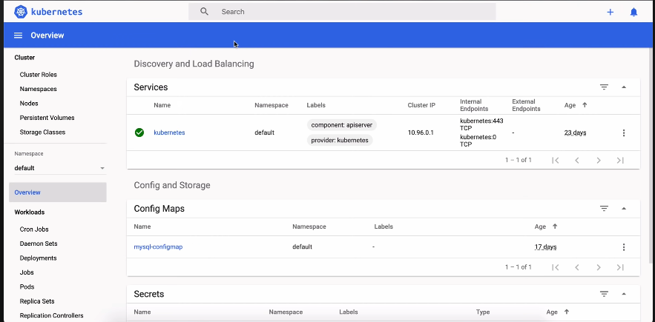Image resolution: width=655 pixels, height=322 pixels.
Task: Click the External Endpoints column header
Action: (527, 105)
